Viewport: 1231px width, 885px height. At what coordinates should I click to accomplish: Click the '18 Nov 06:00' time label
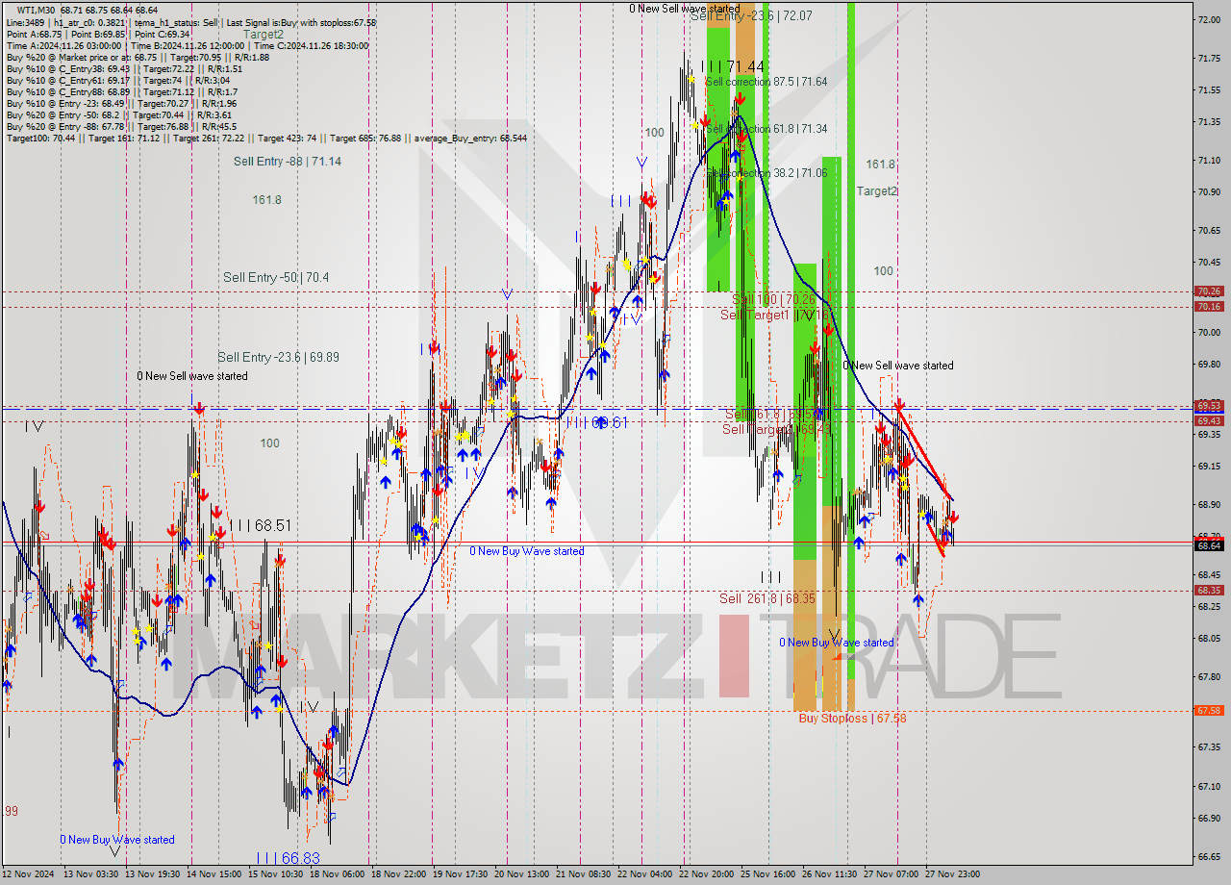tap(339, 874)
